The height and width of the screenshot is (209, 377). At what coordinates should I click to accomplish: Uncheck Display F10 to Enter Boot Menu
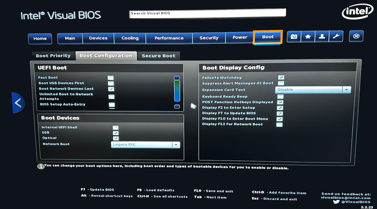click(280, 119)
